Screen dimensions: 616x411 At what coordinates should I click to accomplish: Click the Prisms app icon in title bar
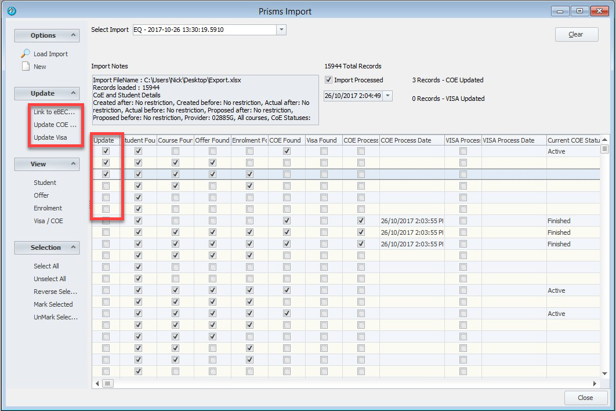11,11
